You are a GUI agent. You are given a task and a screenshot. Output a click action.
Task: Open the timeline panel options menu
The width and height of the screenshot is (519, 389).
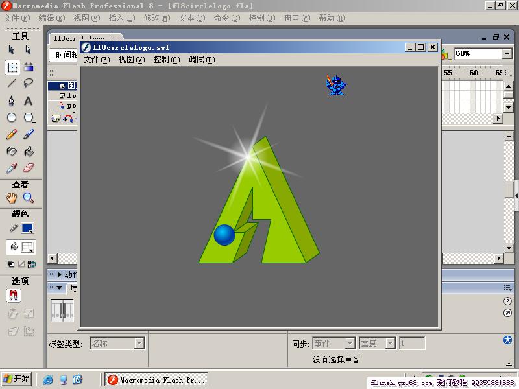[x=509, y=73]
